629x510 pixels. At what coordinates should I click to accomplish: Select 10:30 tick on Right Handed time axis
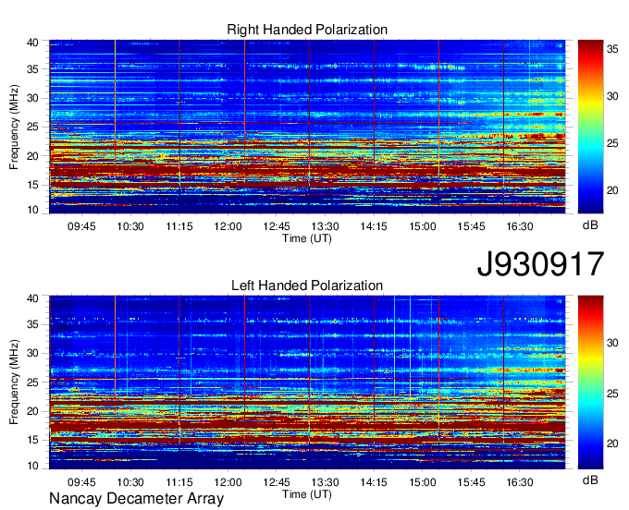click(x=130, y=226)
